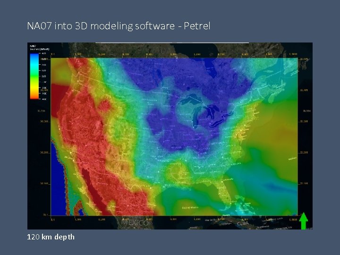Image resolution: width=340 pixels, height=255 pixels.
Task: Click the 0.00 mid value on legend
Action: (x=43, y=76)
